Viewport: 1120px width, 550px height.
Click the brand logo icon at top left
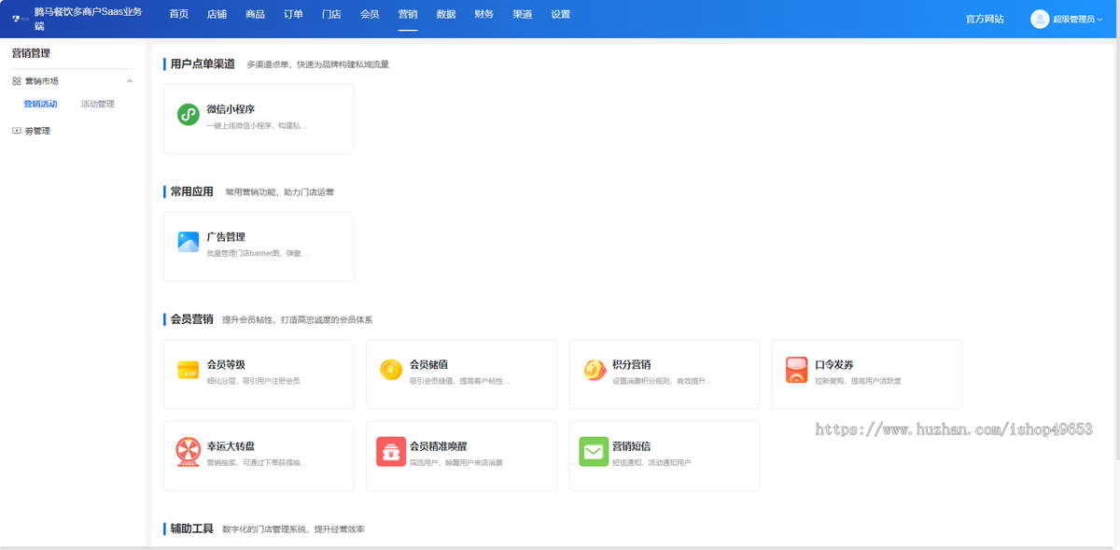[x=20, y=19]
